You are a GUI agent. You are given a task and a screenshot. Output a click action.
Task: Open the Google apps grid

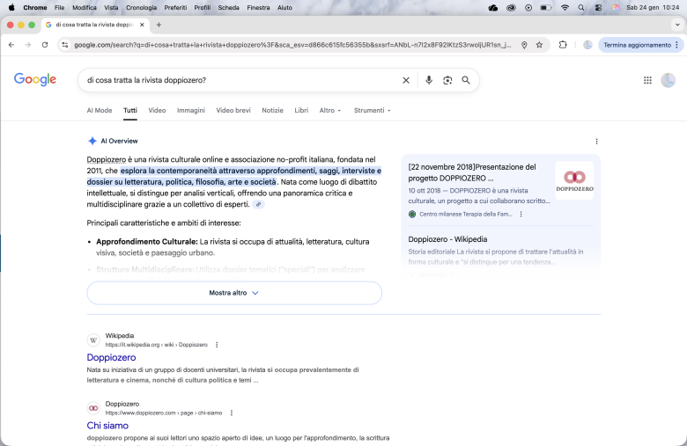[647, 80]
